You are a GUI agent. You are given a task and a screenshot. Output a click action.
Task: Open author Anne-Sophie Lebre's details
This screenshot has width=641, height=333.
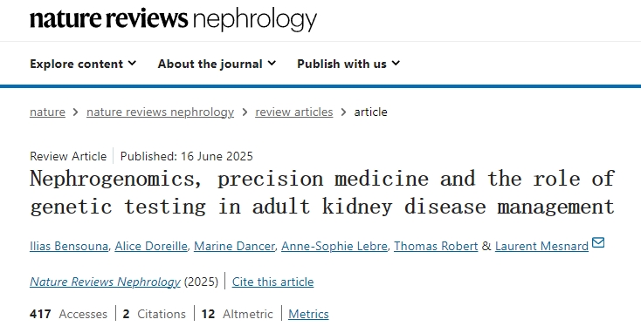[334, 246]
